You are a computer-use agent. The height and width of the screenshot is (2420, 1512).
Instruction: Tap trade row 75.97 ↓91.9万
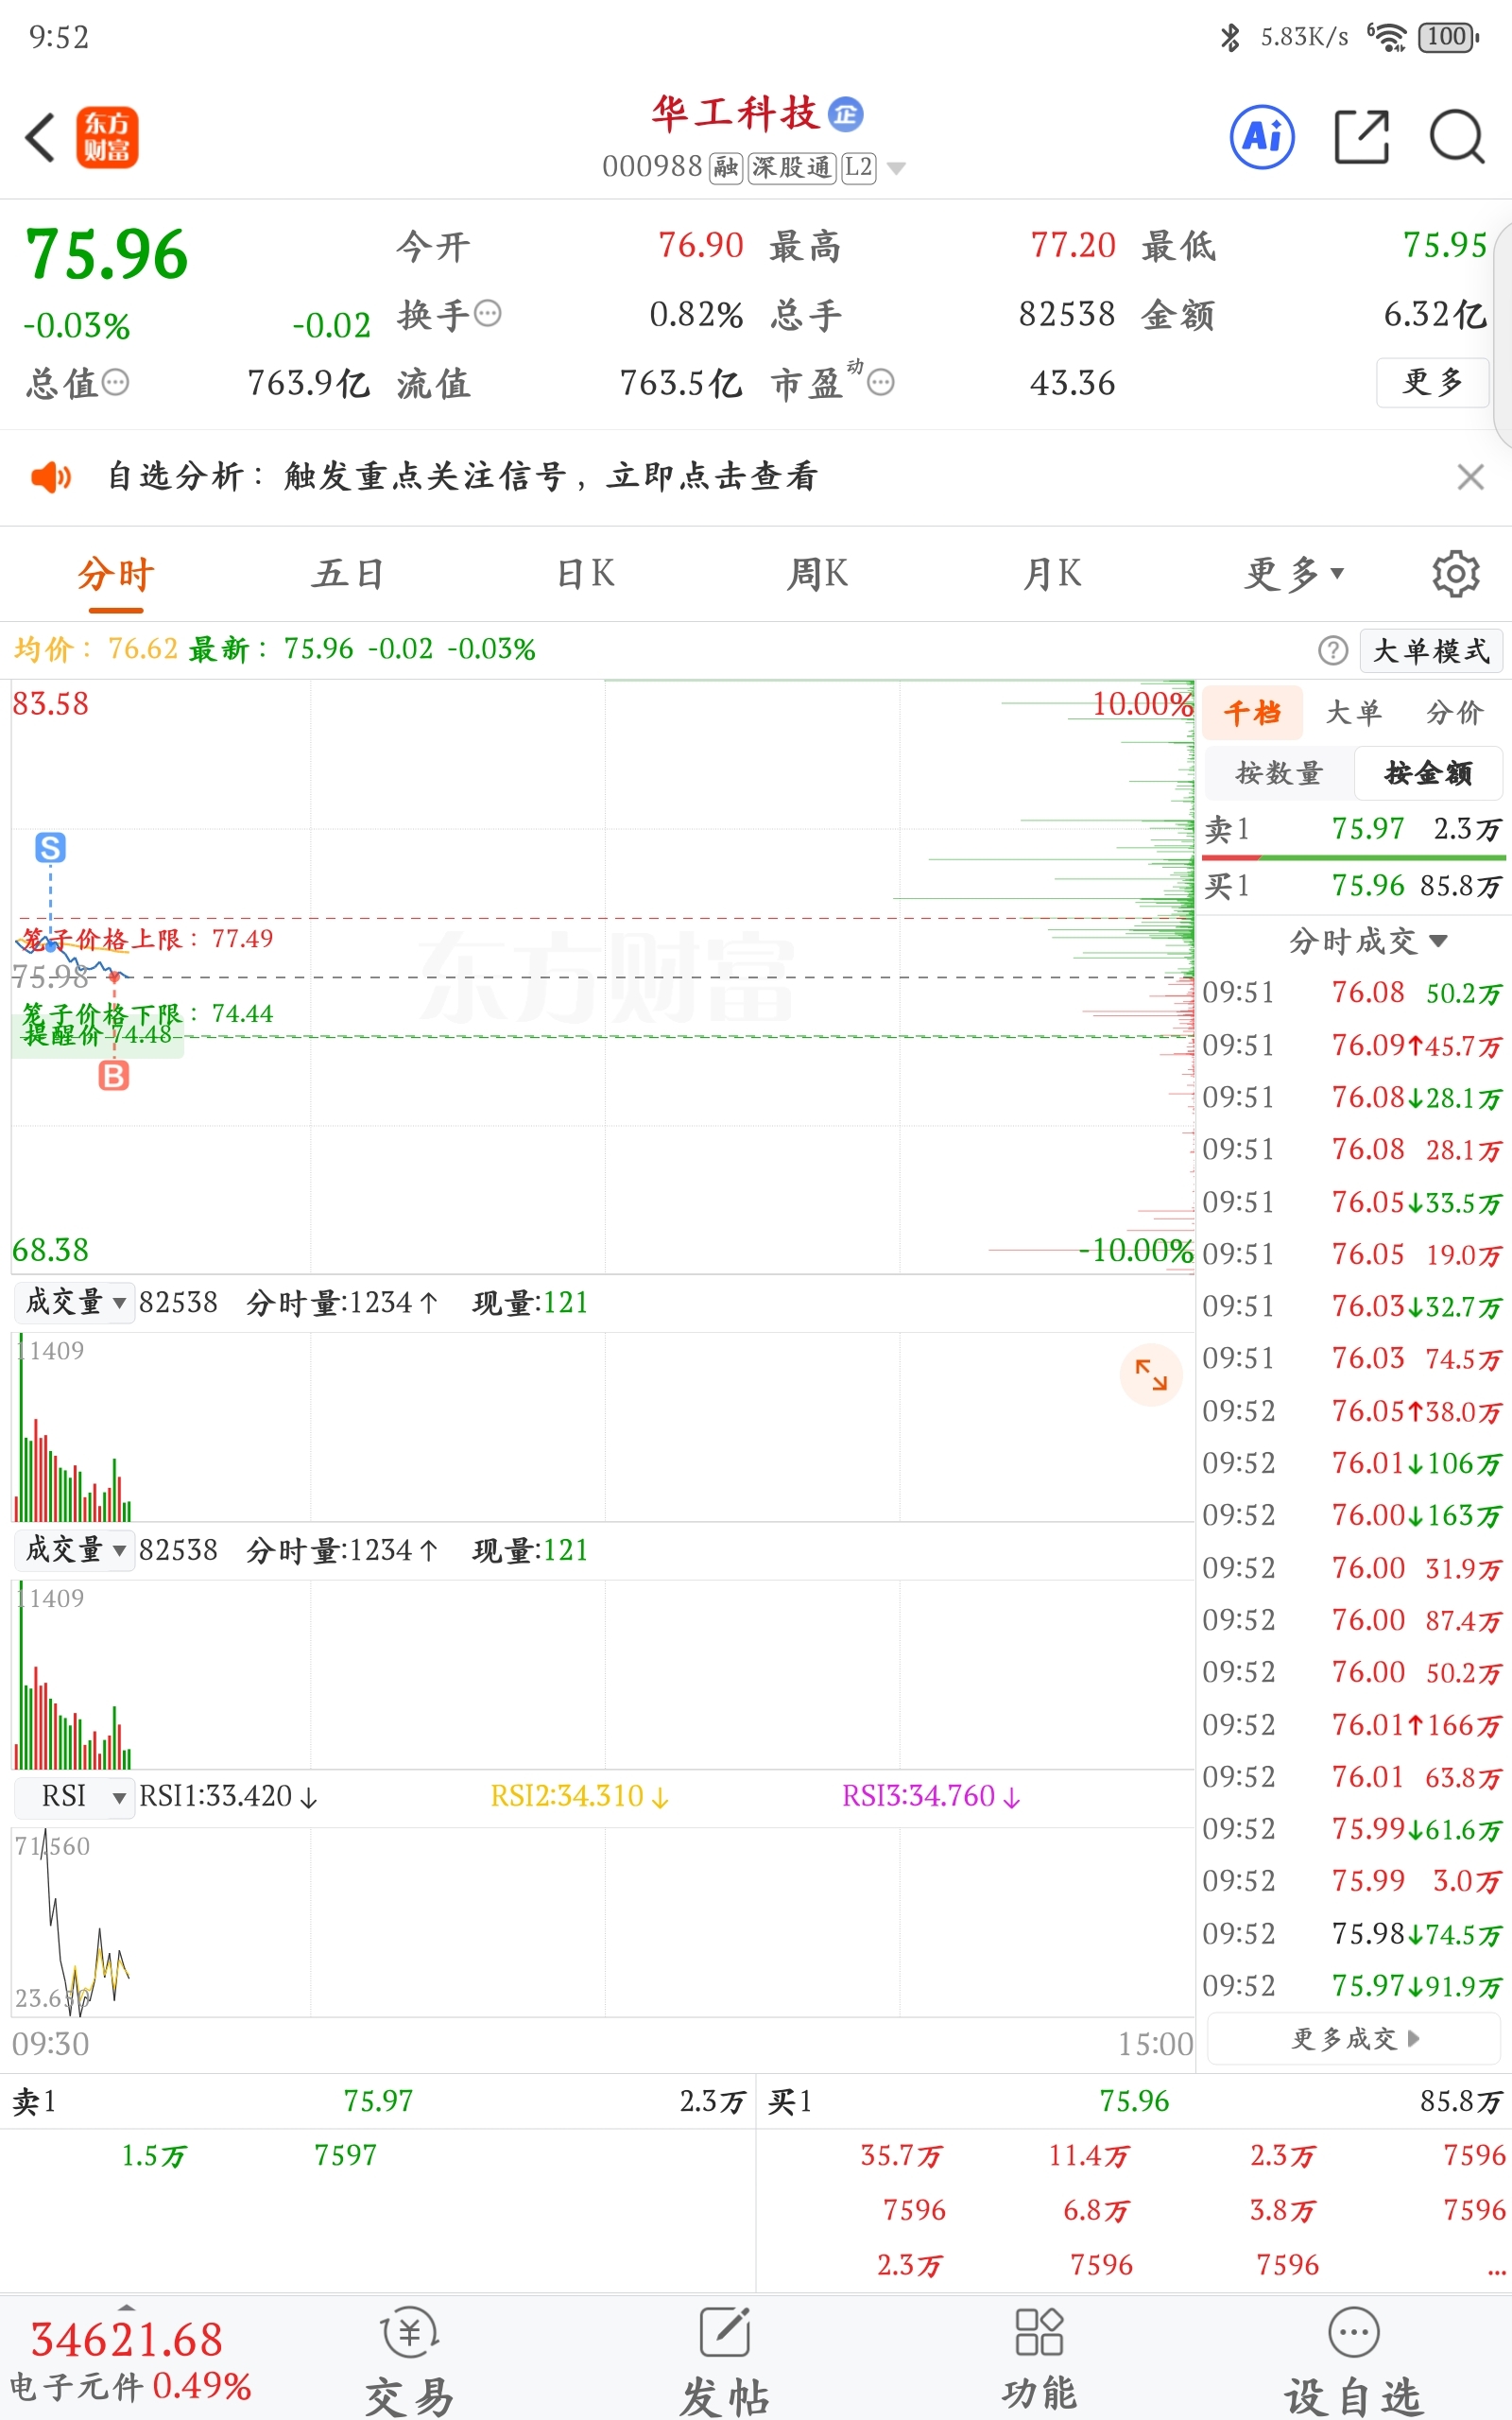click(x=1353, y=1986)
